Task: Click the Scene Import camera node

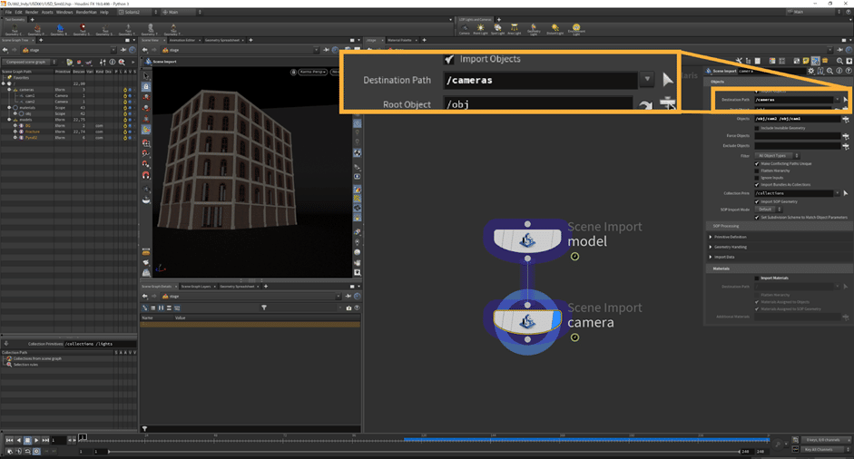Action: pyautogui.click(x=527, y=320)
